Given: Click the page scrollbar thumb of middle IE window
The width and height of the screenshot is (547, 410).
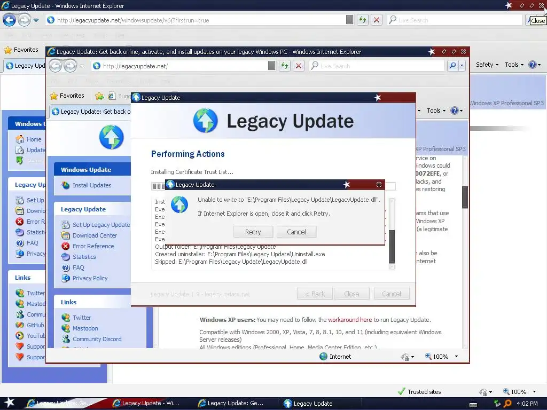Looking at the screenshot, I should coord(465,197).
